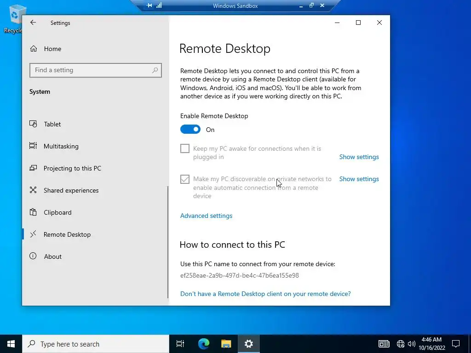Click Show settings for discoverable networks
The width and height of the screenshot is (471, 353).
coord(359,179)
